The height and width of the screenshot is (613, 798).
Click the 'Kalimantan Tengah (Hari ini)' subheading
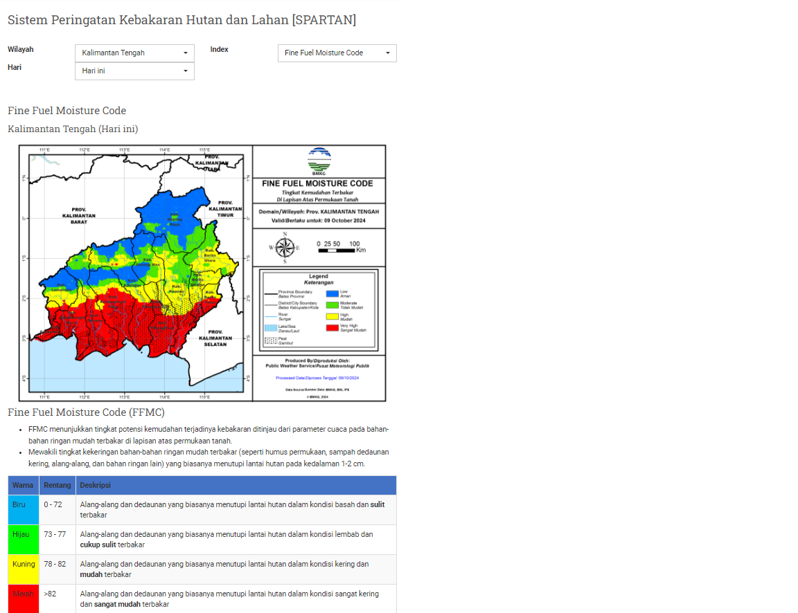click(73, 129)
